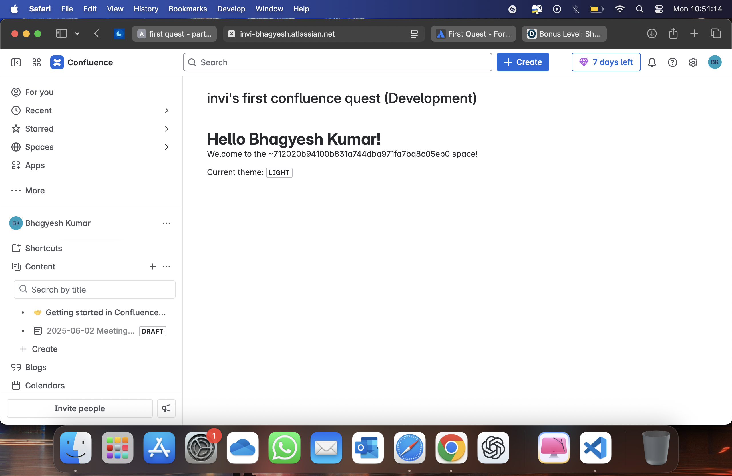Click the help question mark icon
Viewport: 732px width, 476px height.
click(672, 62)
